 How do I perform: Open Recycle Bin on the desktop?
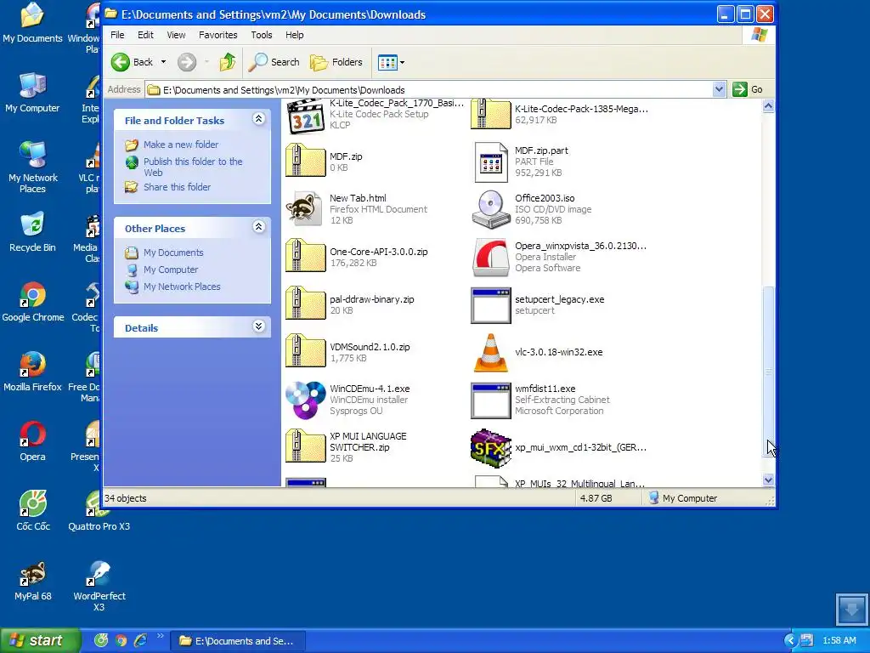tap(32, 232)
